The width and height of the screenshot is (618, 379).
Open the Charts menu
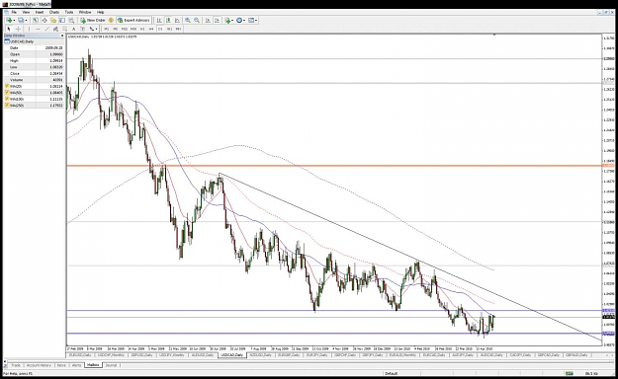(54, 12)
